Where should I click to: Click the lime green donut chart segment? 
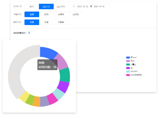click(x=30, y=100)
